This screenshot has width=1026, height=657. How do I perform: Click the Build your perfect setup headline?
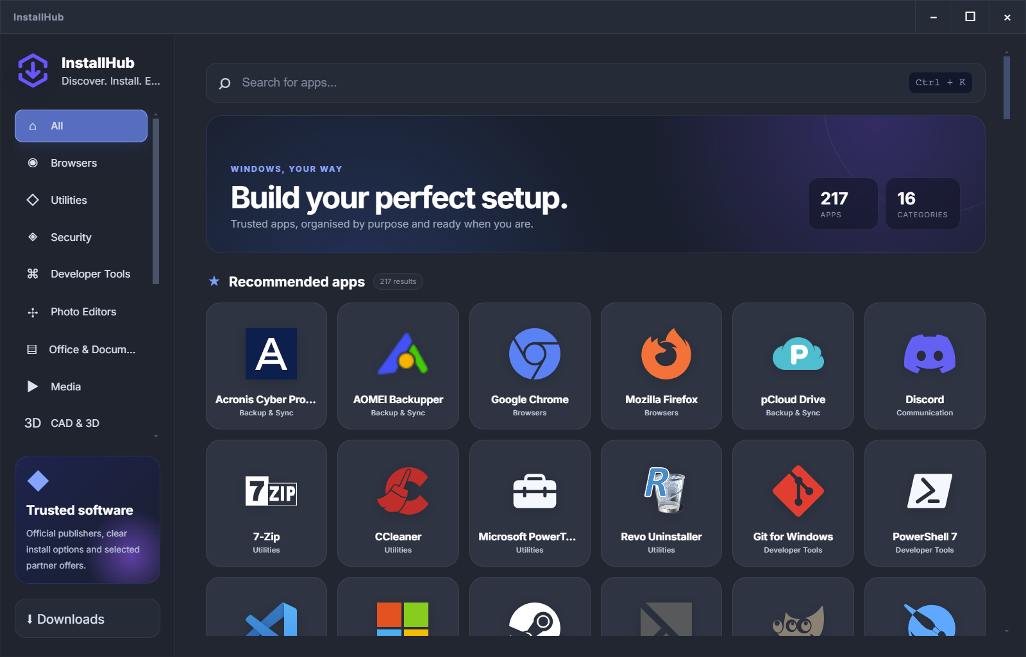[399, 197]
